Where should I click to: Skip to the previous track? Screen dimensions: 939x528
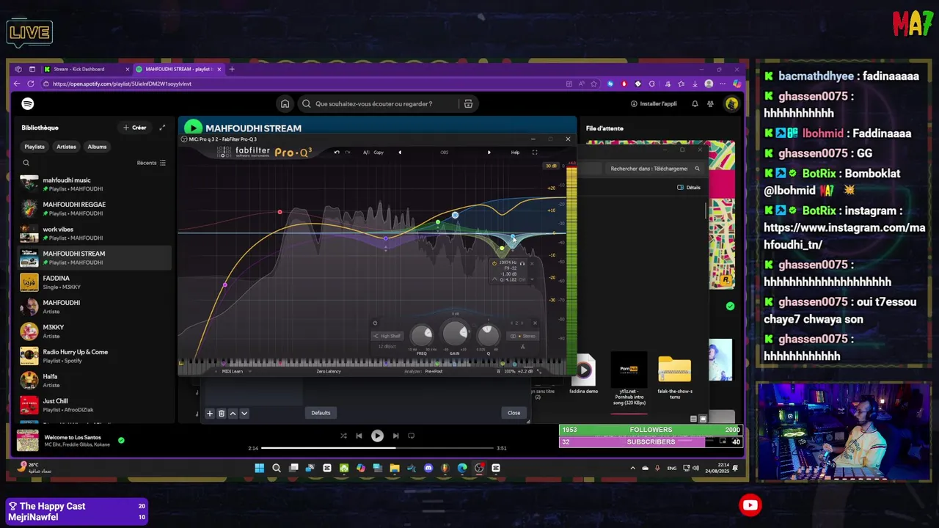pyautogui.click(x=359, y=436)
